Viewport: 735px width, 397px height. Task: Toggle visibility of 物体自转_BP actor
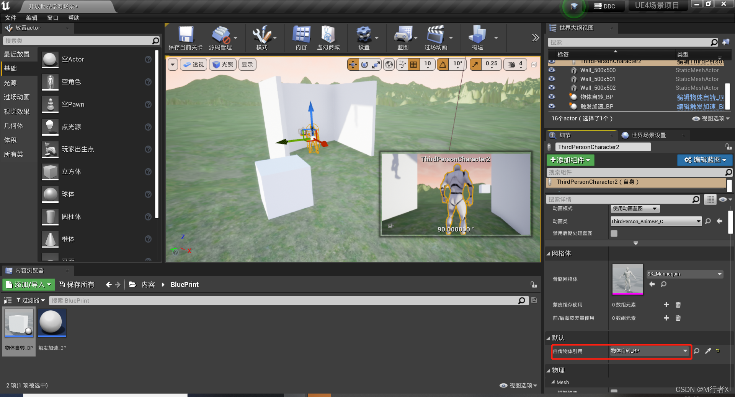(x=552, y=97)
